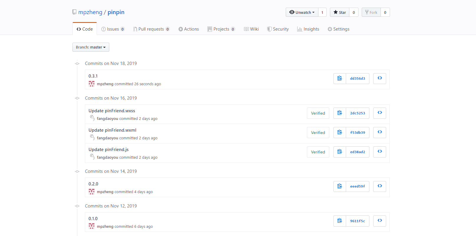Browse repository at commit 9611f5c
476x236 pixels.
380,221
